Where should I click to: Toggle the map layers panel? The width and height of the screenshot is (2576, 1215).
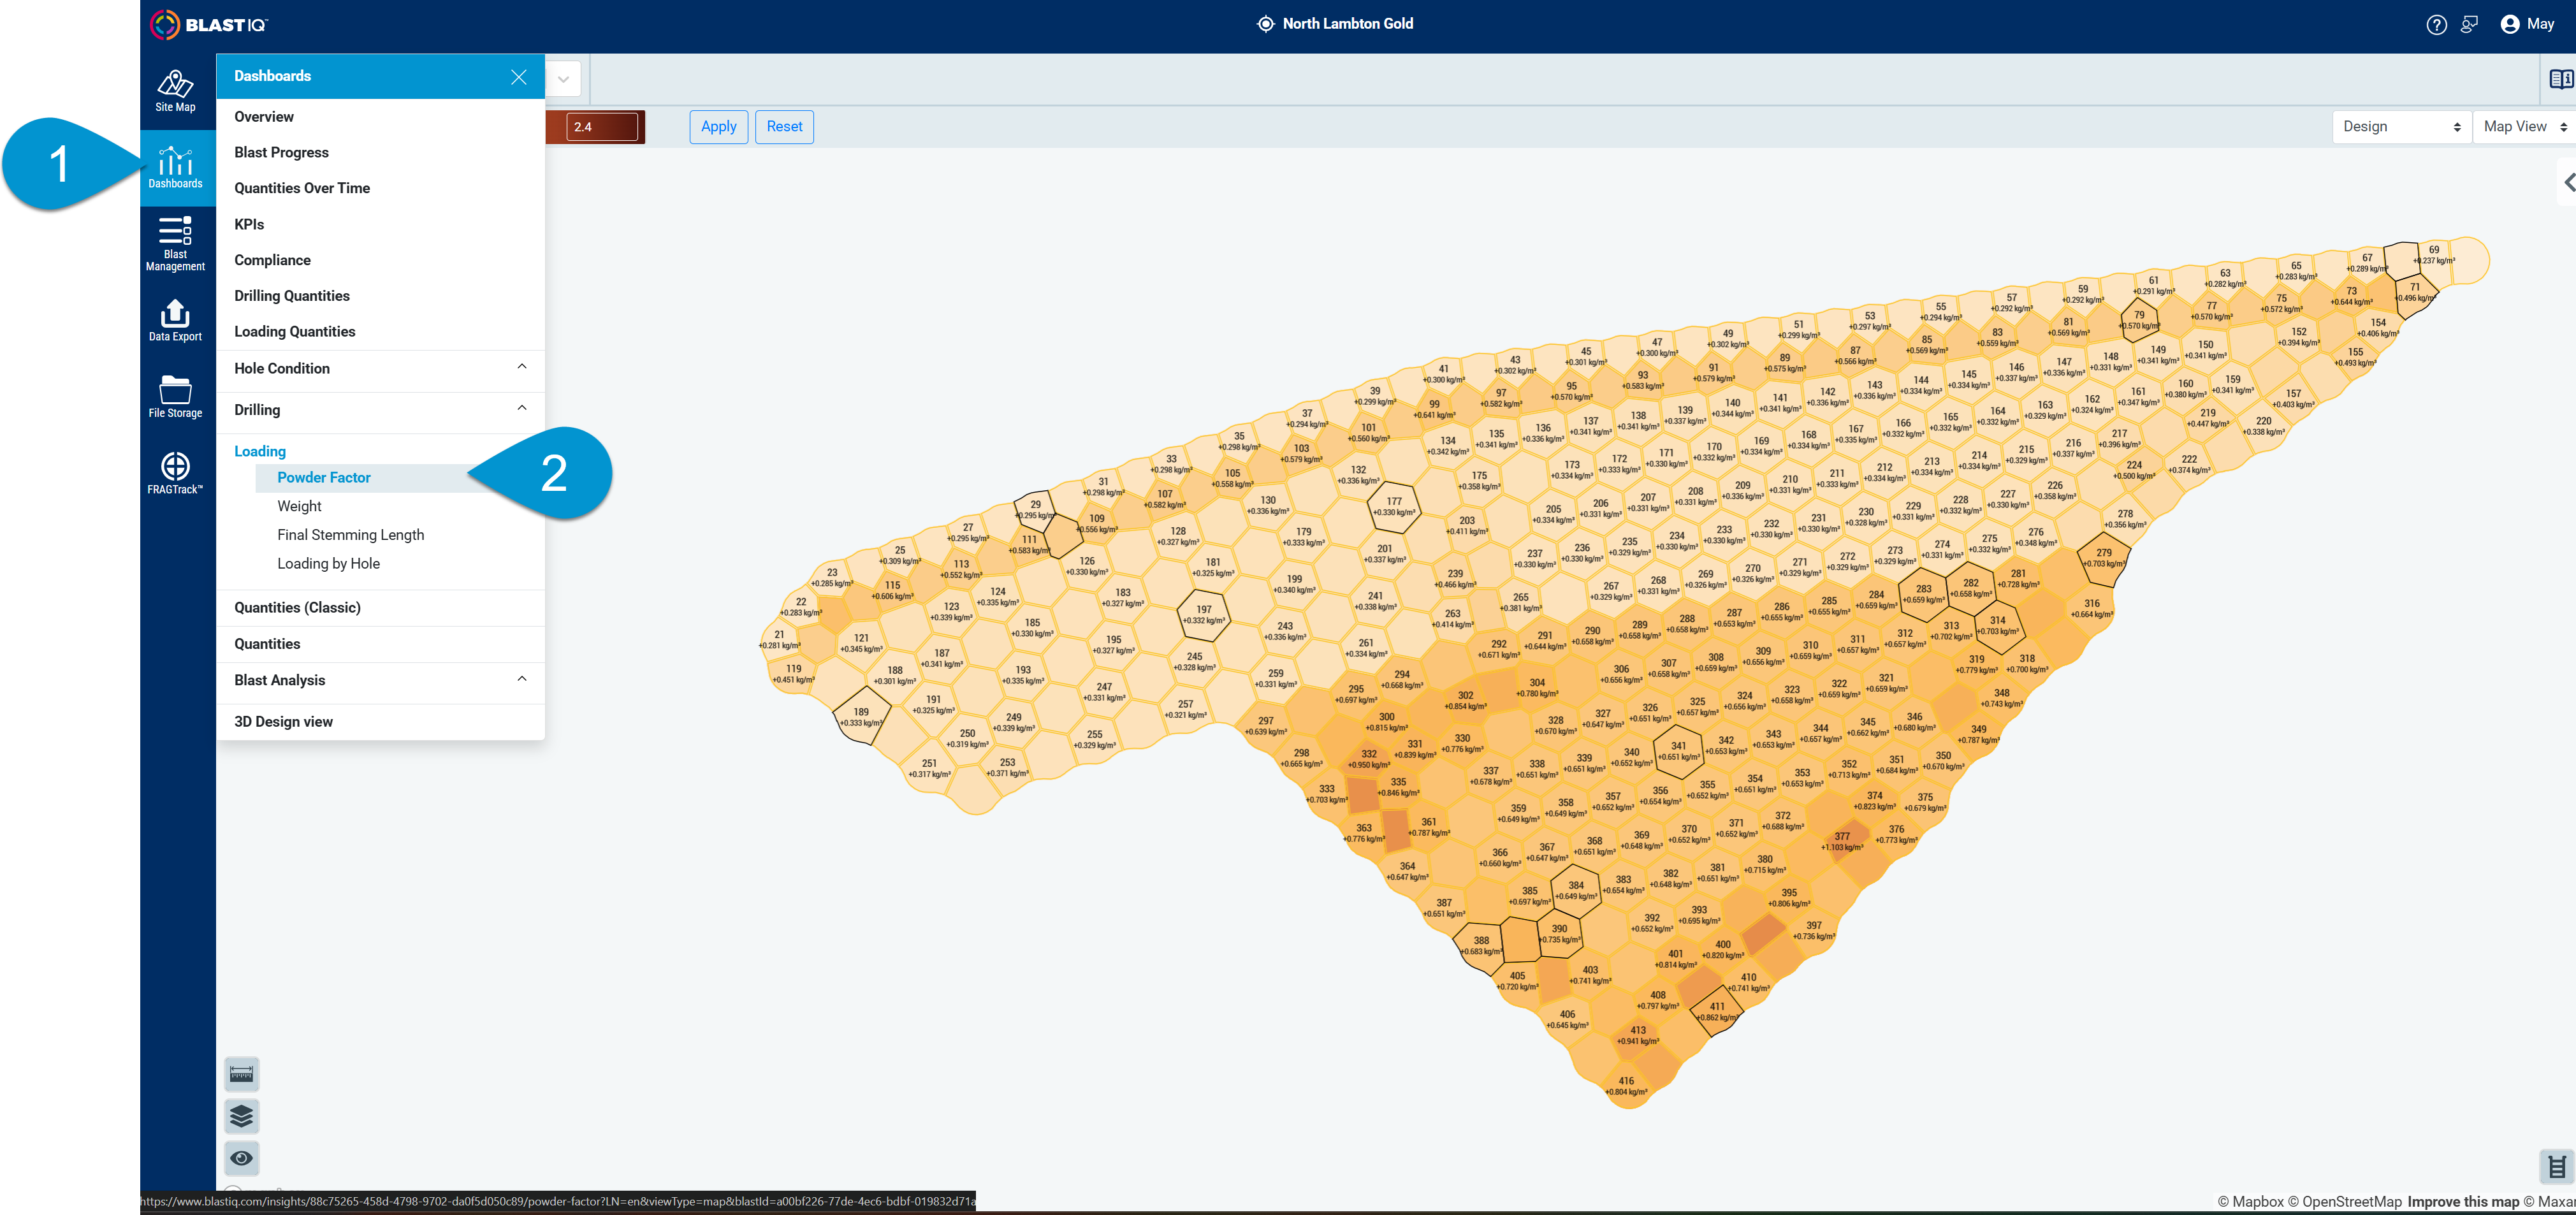(x=241, y=1116)
